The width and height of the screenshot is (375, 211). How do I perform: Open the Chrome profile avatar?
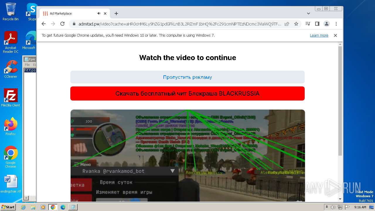point(327,24)
